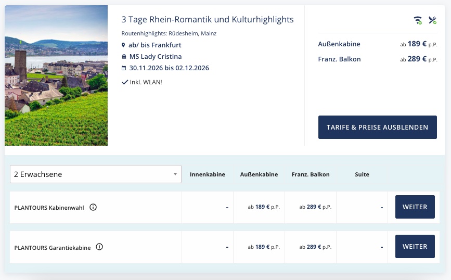Open the 2 Erwachsene passenger dropdown

point(96,174)
